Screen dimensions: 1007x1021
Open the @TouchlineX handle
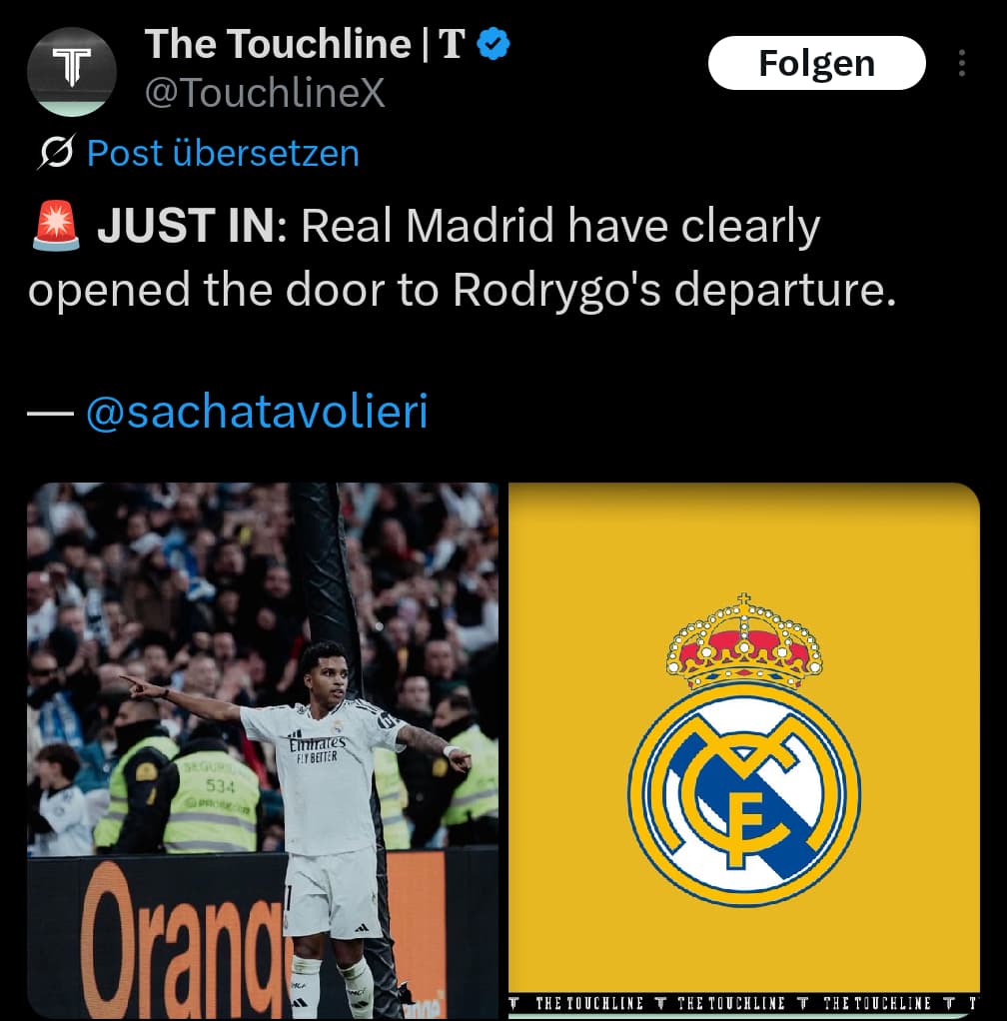point(265,93)
